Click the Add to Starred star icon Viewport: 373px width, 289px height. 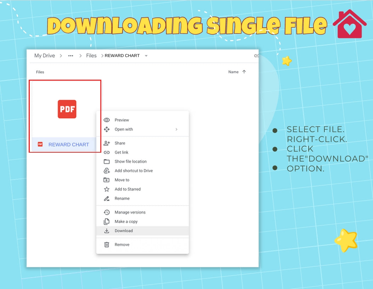107,189
